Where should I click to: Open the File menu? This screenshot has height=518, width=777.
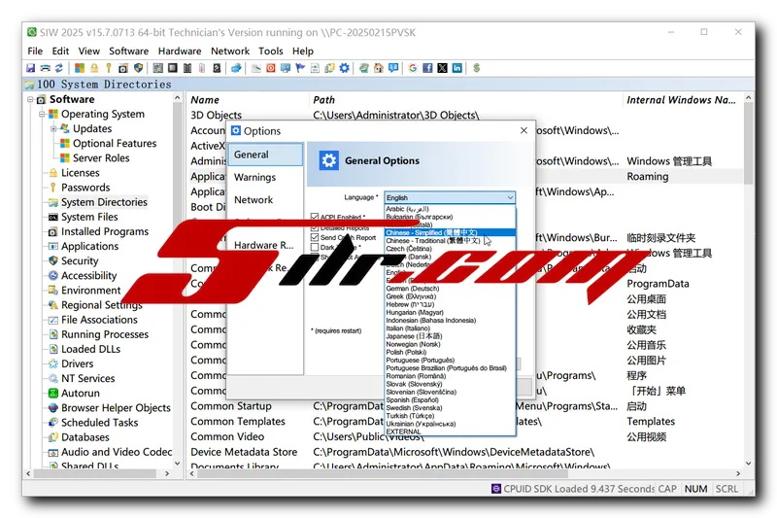(35, 52)
